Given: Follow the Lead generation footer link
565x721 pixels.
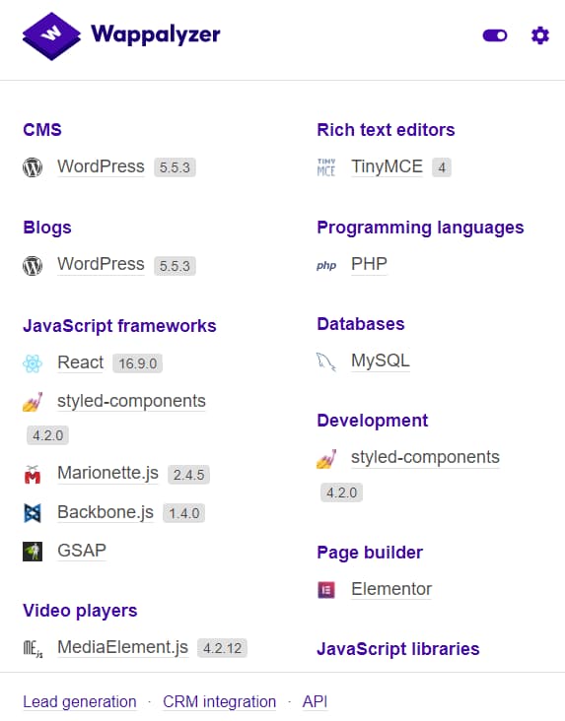Looking at the screenshot, I should (80, 702).
